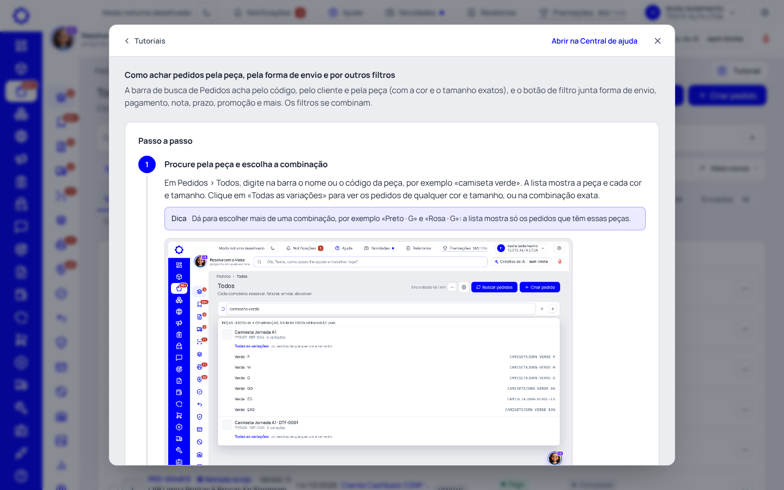Open the tutorial step screenshot thumbnail
This screenshot has height=490, width=784.
[x=369, y=352]
